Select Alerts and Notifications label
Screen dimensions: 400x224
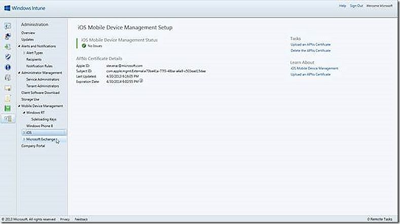(x=39, y=46)
